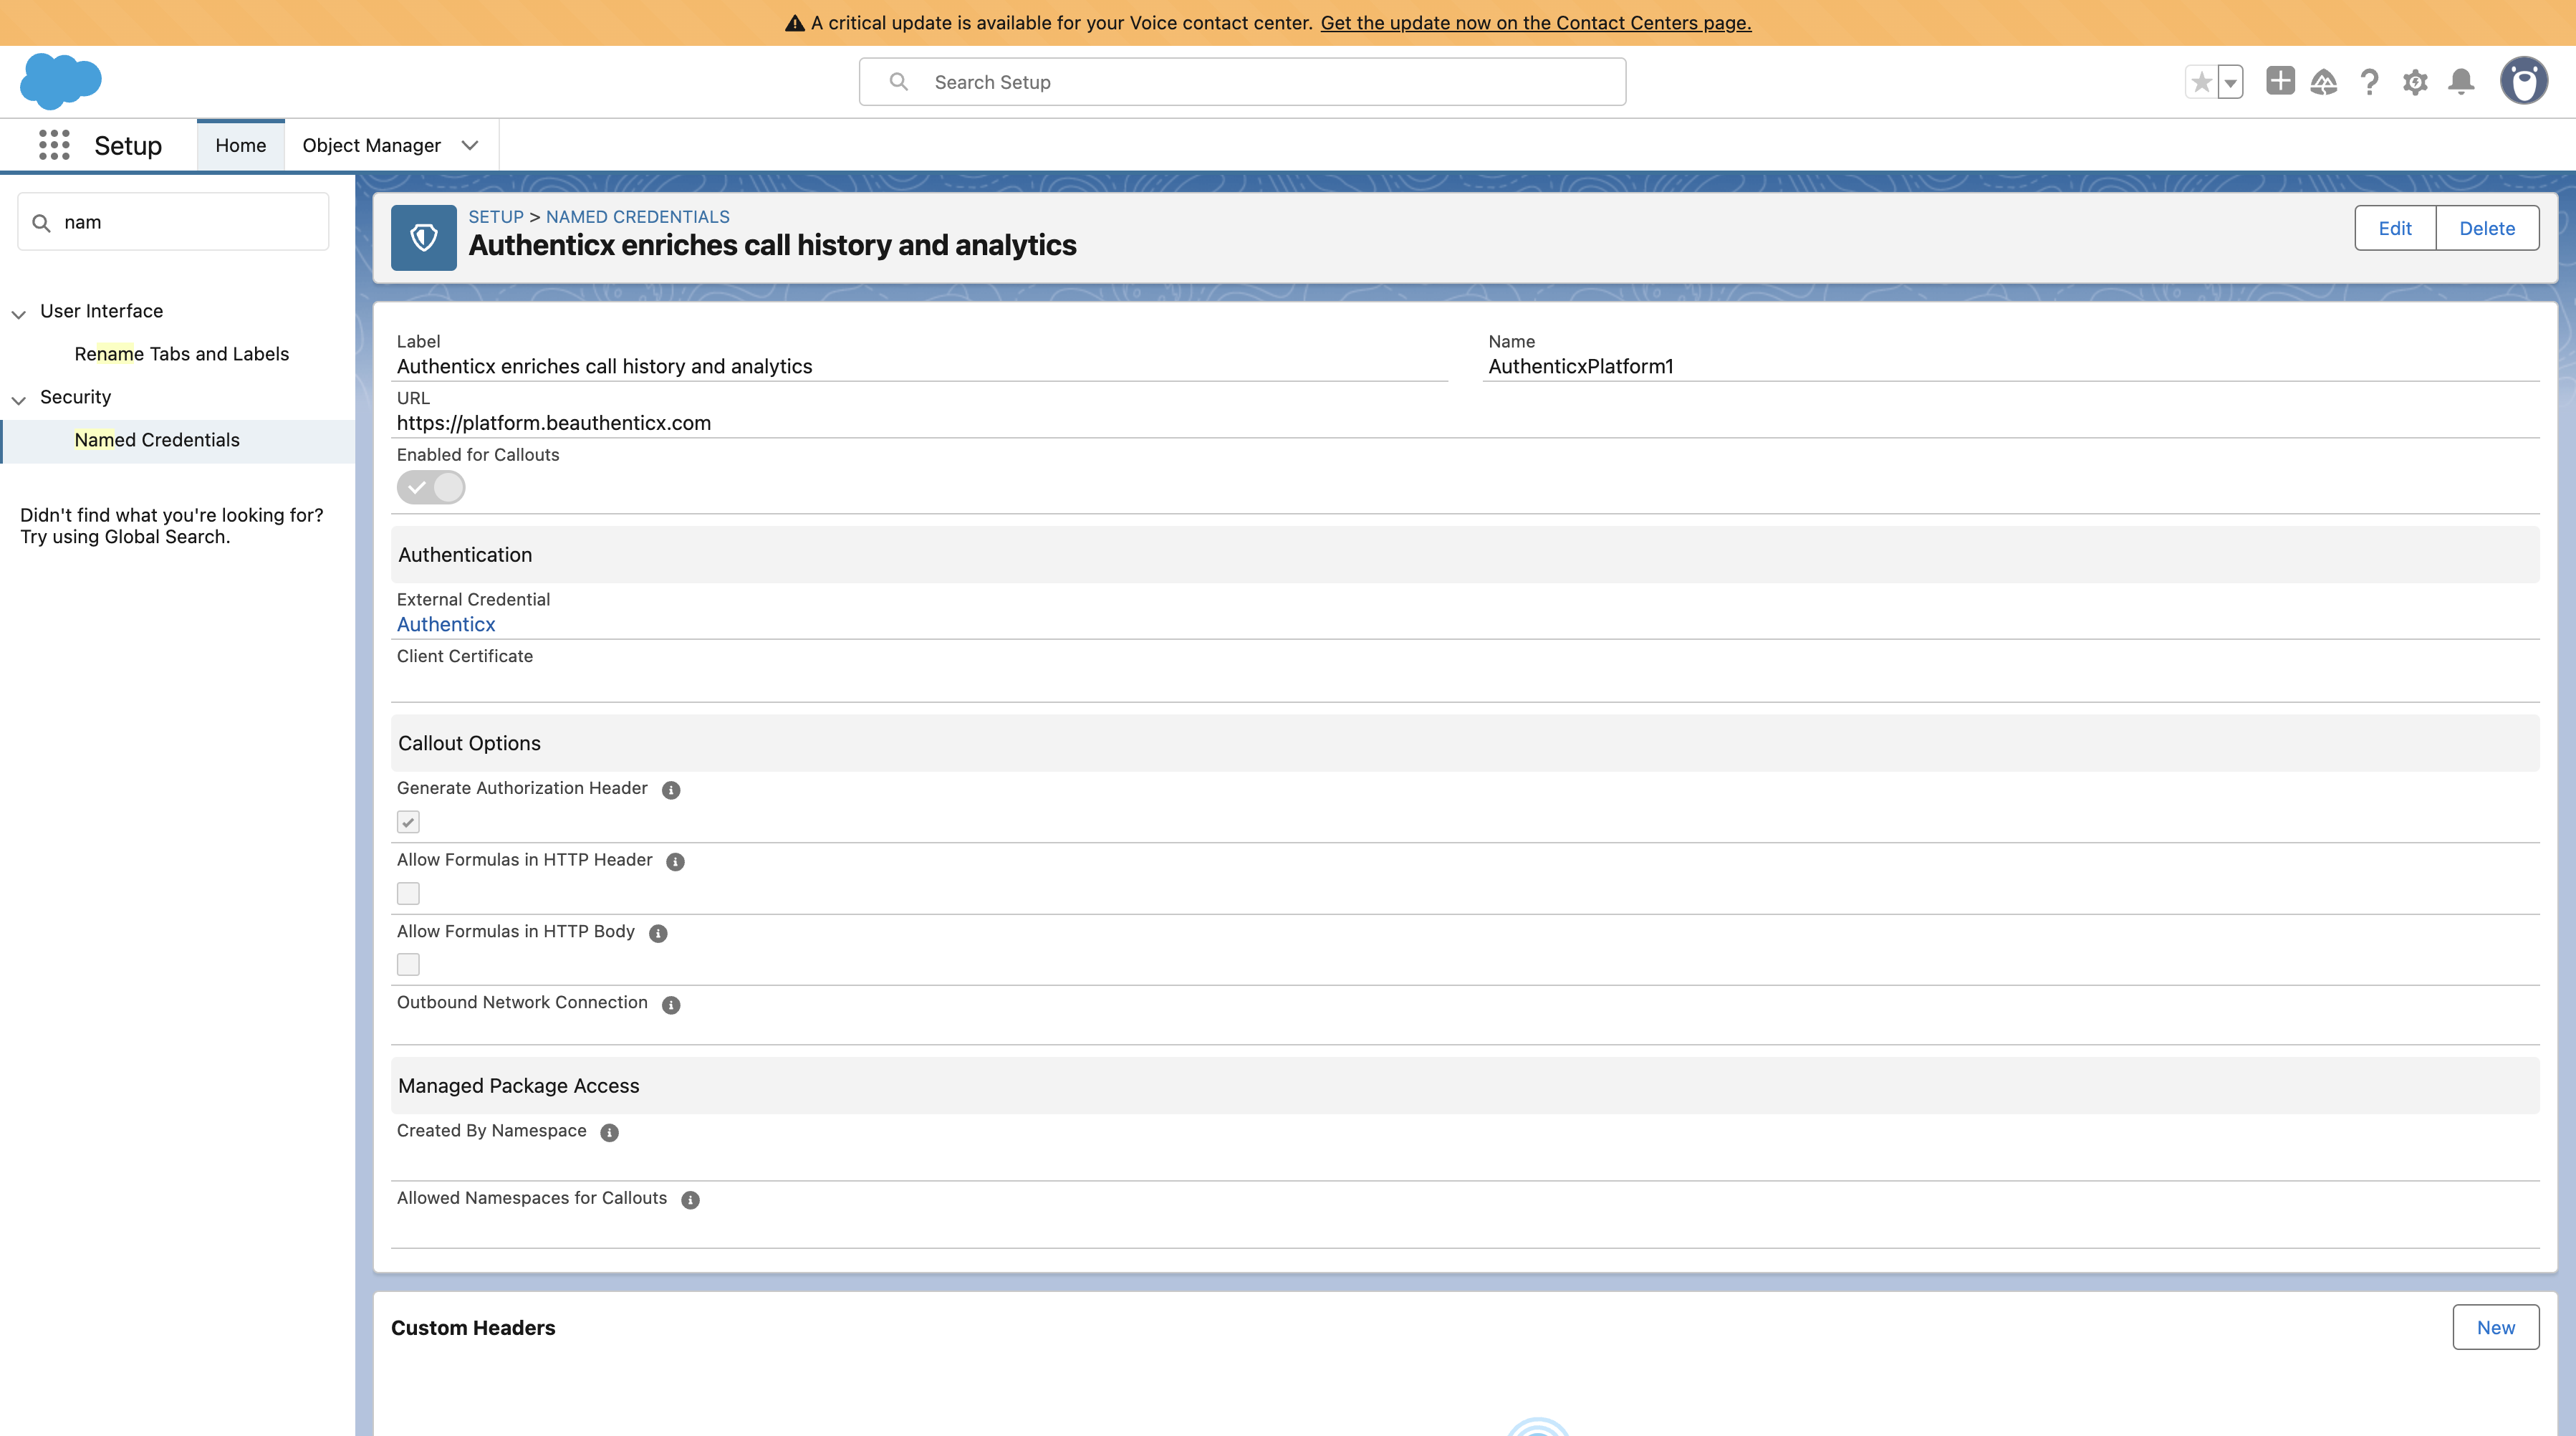The width and height of the screenshot is (2576, 1436).
Task: Open the Object Manager tab dropdown chevron
Action: click(470, 145)
